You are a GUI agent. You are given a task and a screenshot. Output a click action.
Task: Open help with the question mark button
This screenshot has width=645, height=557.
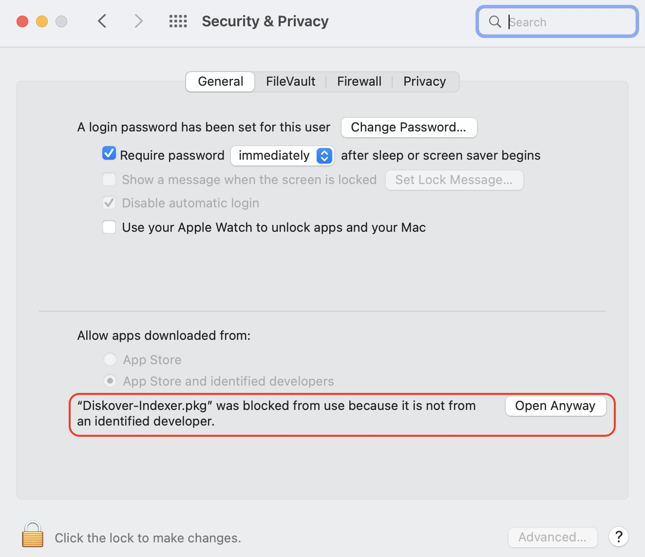click(x=618, y=537)
